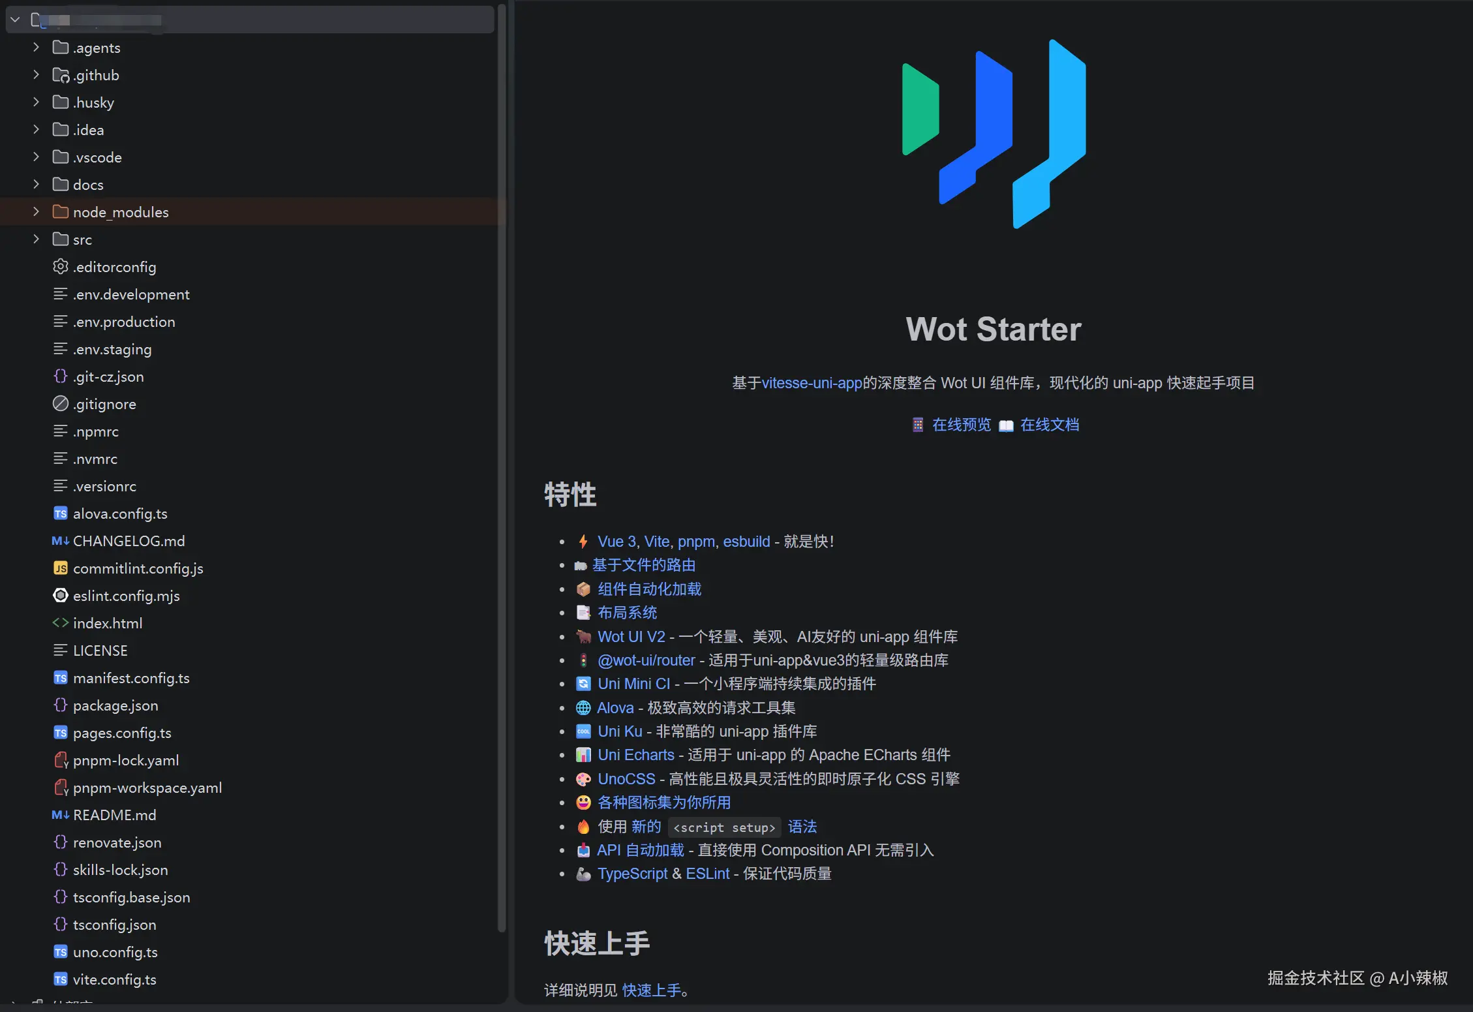Open the vitesse-uni-app link
This screenshot has width=1473, height=1012.
[812, 383]
